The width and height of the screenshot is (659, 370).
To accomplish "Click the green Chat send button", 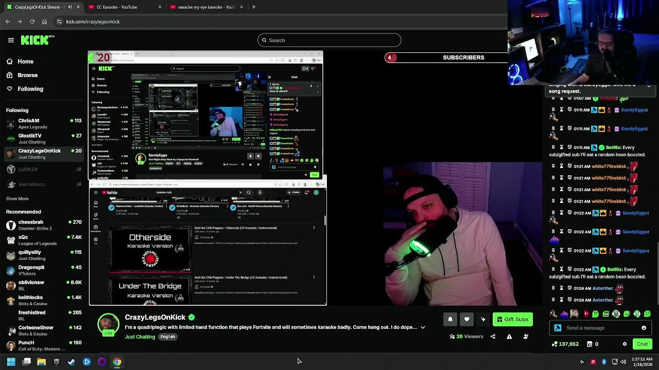I will point(643,344).
